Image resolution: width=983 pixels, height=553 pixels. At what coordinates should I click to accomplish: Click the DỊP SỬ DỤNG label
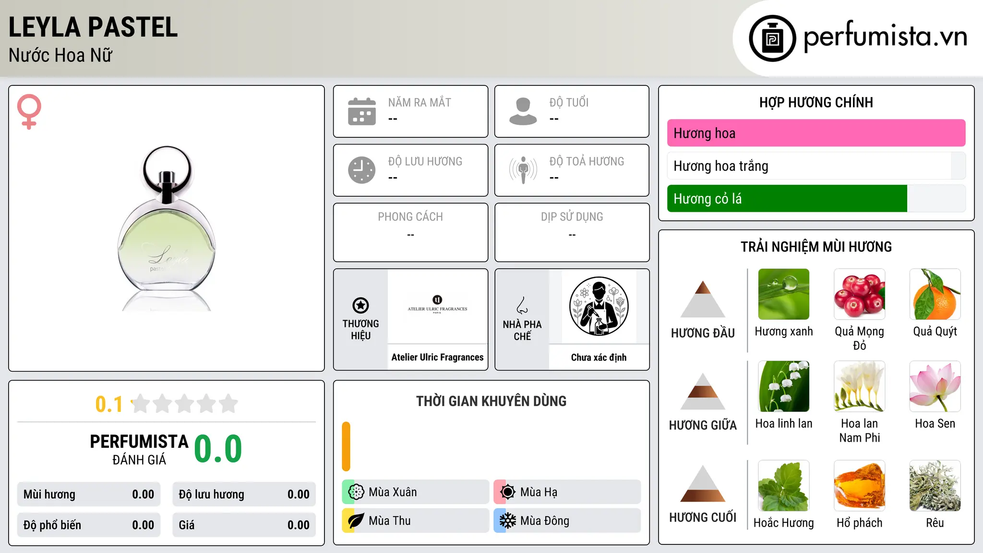coord(572,217)
